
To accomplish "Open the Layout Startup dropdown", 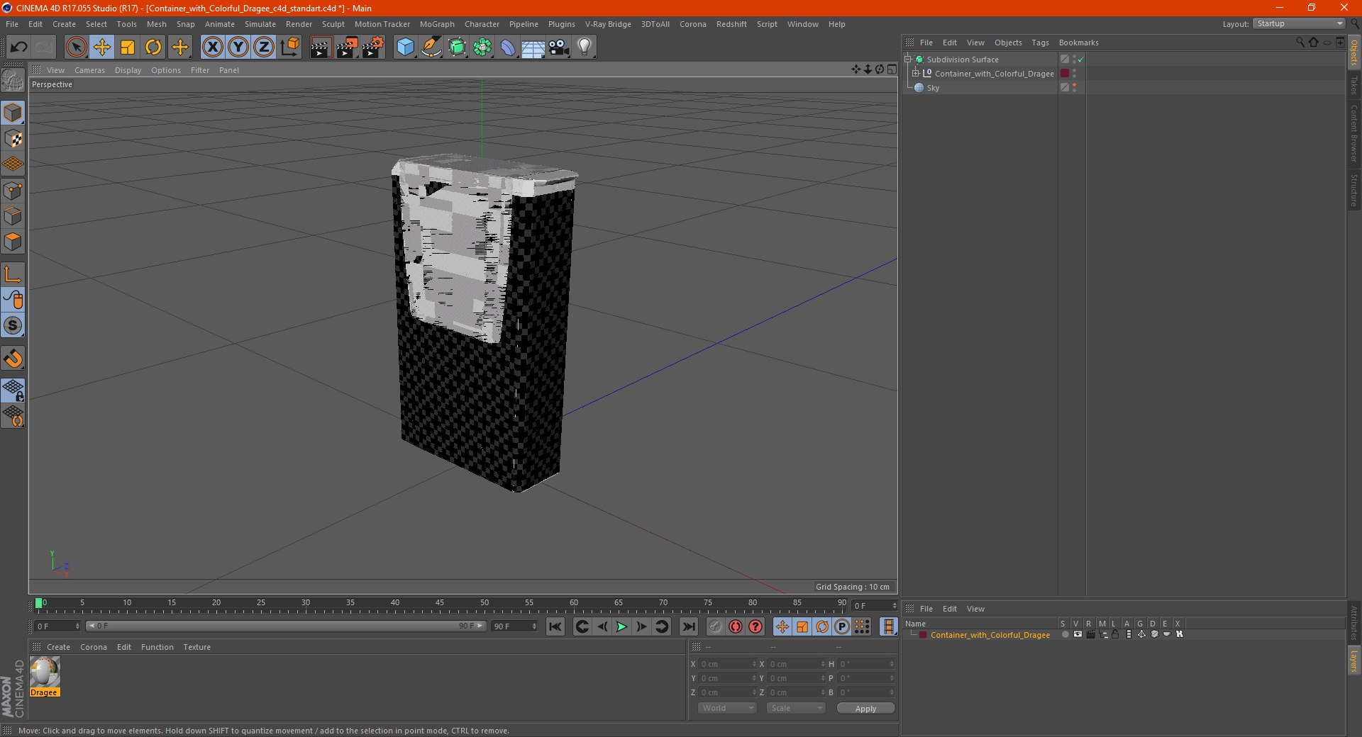I will tap(1299, 24).
